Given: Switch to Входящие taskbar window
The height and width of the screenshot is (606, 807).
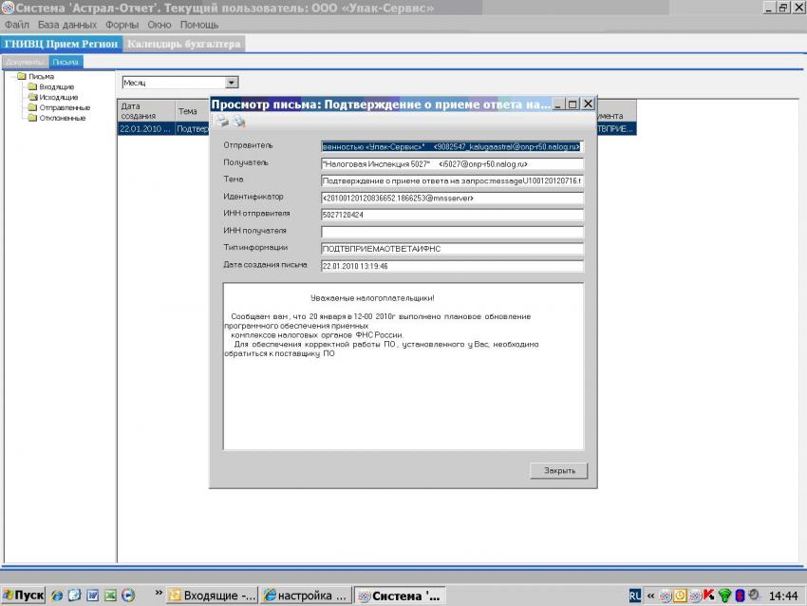Looking at the screenshot, I should (x=212, y=596).
